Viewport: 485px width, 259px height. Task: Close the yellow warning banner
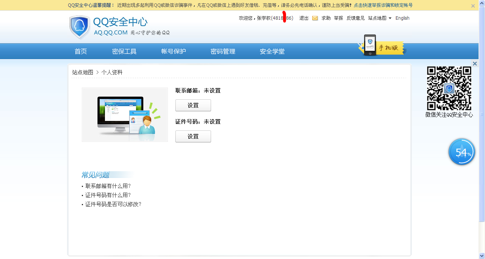pos(473,6)
